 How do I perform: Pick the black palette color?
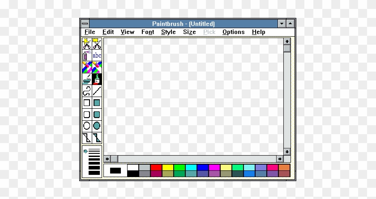133,174
